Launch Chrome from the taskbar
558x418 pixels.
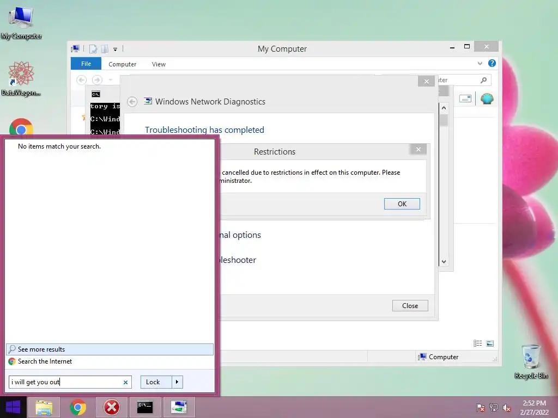click(78, 407)
